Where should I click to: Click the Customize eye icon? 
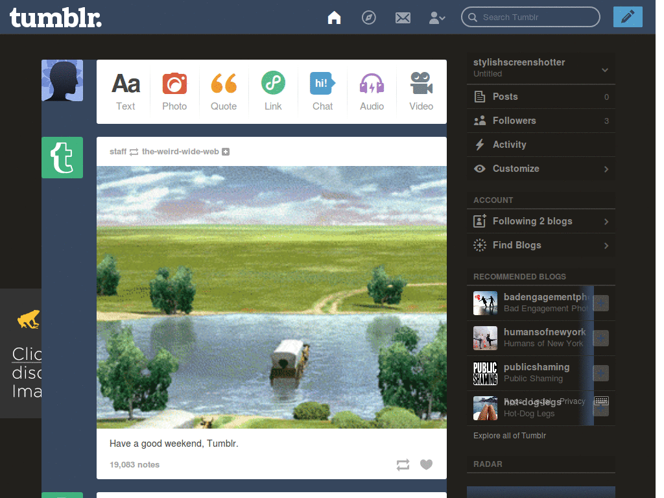[479, 169]
